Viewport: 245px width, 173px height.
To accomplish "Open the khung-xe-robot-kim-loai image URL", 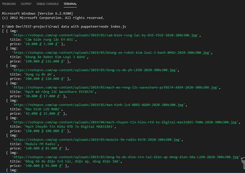I will (111, 53).
